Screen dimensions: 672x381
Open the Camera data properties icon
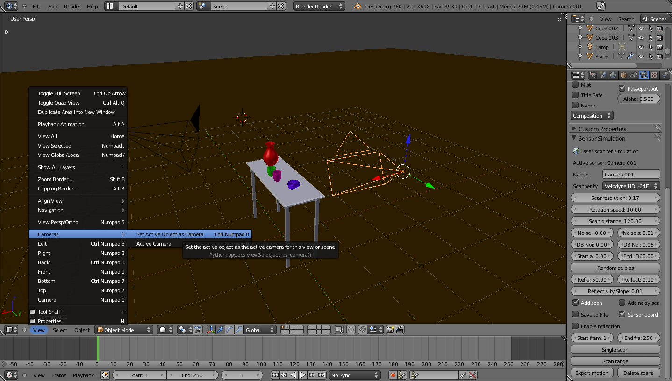(x=644, y=75)
